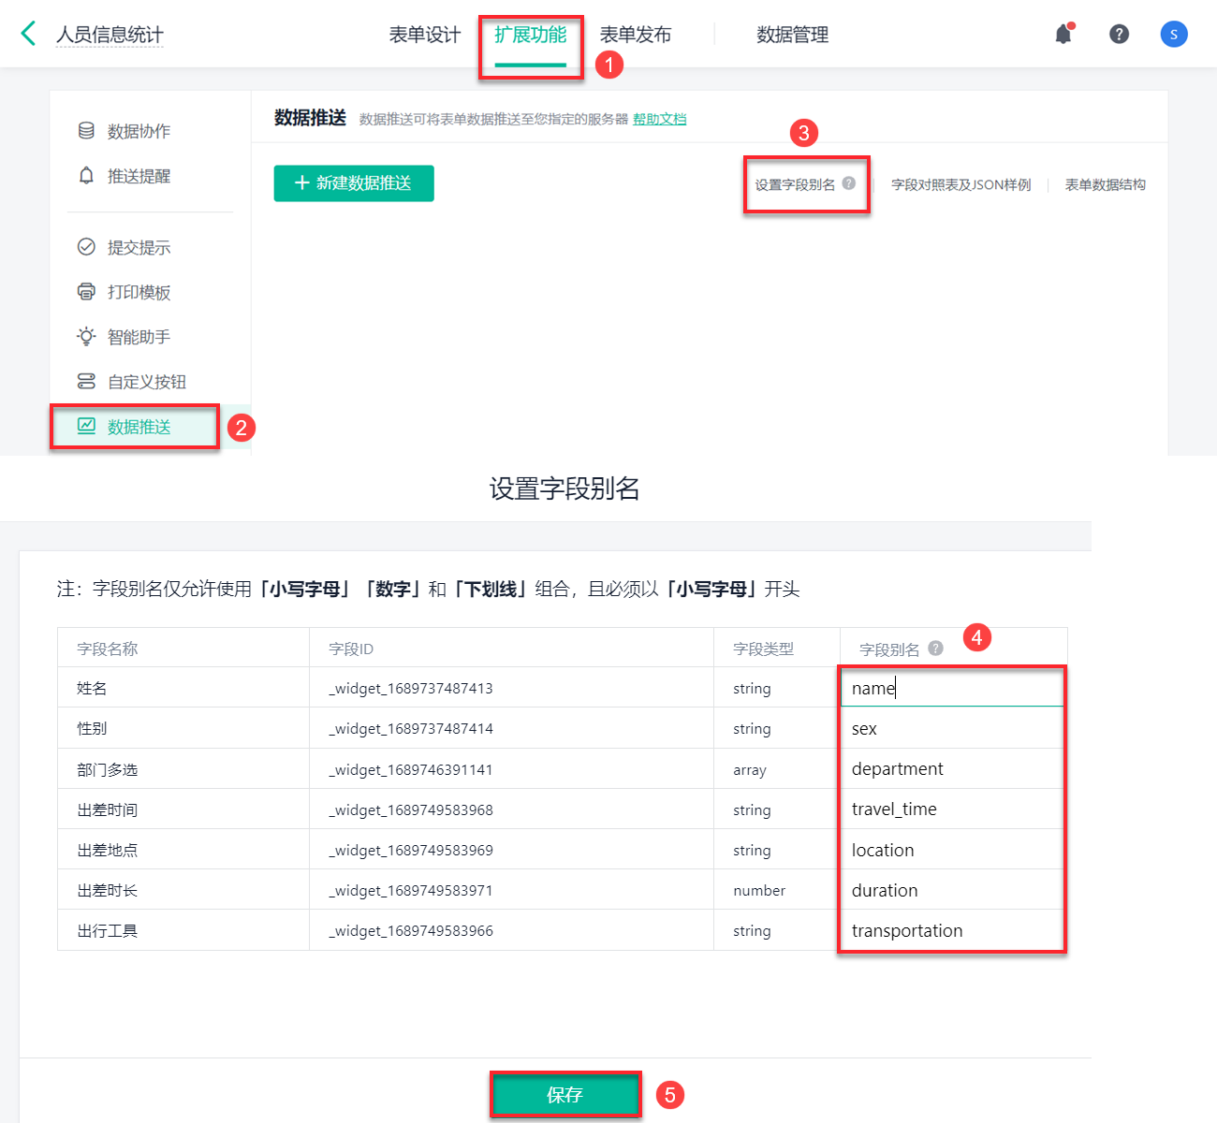Click the 智能助手 lightbulb icon

point(86,336)
